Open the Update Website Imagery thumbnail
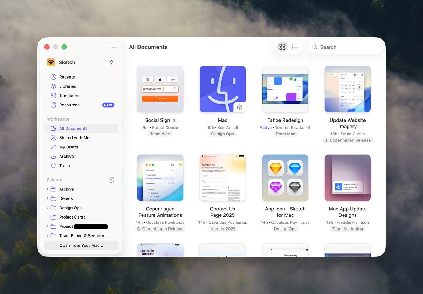Screen dimensions: 423x294 tap(348, 89)
